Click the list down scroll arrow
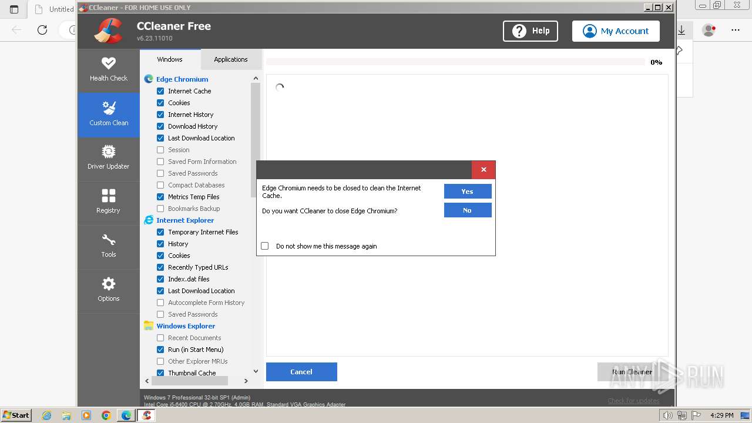Image resolution: width=752 pixels, height=423 pixels. coord(256,371)
